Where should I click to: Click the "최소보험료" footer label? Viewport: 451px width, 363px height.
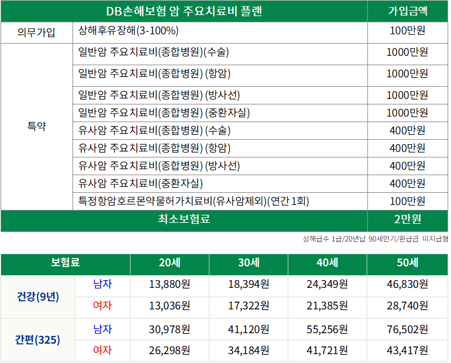[x=184, y=219]
